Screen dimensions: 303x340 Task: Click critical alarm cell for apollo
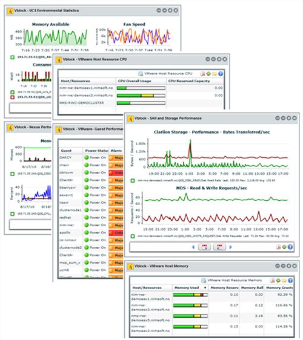(116, 233)
